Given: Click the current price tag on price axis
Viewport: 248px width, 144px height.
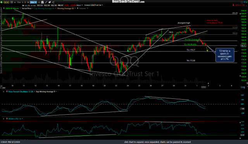Looking at the screenshot, I should (243, 46).
